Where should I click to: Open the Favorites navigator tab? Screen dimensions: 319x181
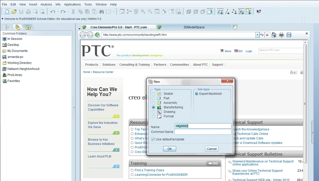28,27
